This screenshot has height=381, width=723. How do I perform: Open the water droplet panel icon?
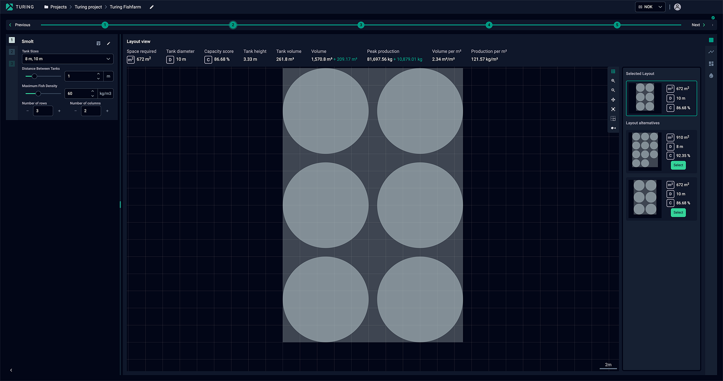point(711,76)
